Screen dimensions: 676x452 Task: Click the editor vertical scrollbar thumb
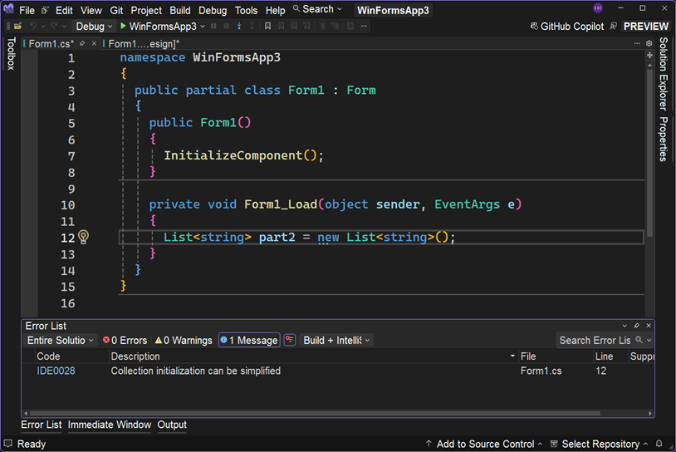pyautogui.click(x=649, y=153)
